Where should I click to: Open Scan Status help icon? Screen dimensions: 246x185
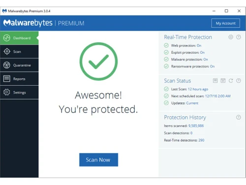click(239, 80)
